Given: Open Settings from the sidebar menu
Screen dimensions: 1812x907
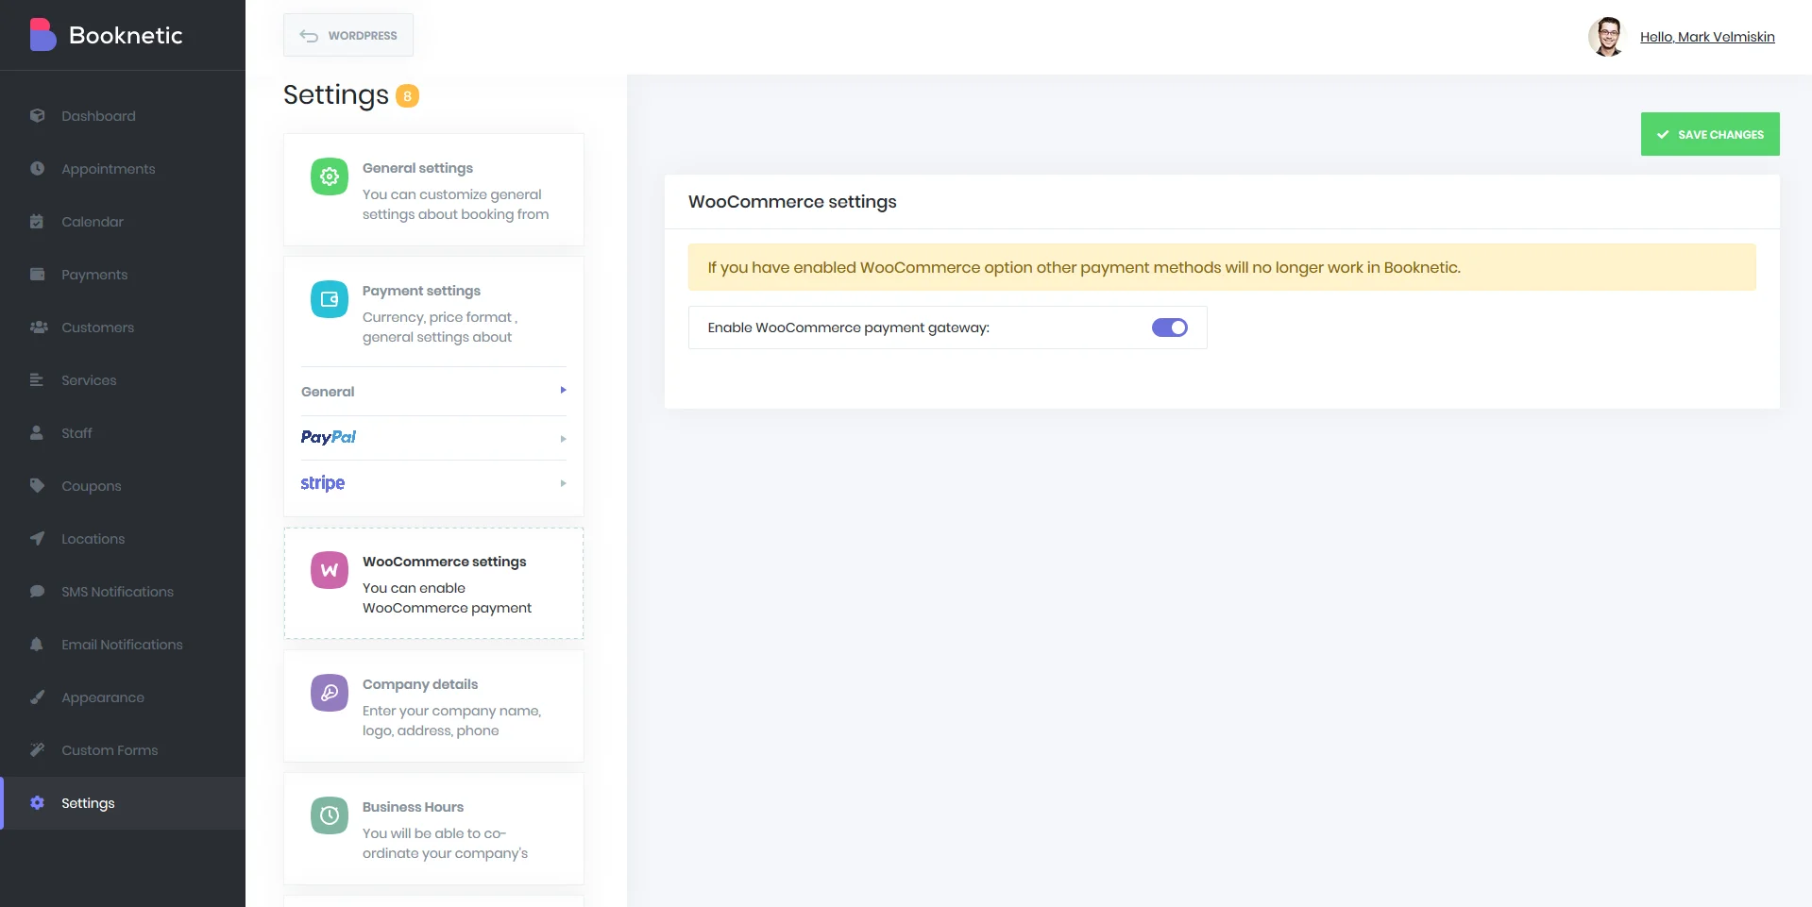Looking at the screenshot, I should (x=87, y=803).
